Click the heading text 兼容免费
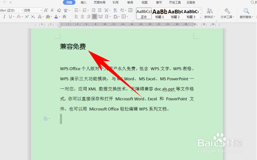The width and height of the screenshot is (257, 160). click(73, 46)
